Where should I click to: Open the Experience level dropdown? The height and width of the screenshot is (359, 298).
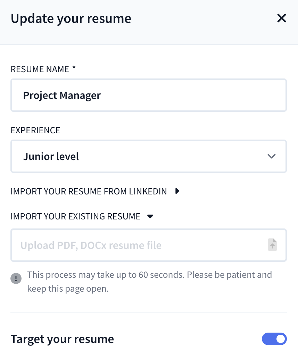[148, 156]
